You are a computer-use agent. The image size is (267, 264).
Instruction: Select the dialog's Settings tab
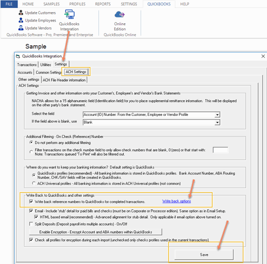[x=61, y=64]
